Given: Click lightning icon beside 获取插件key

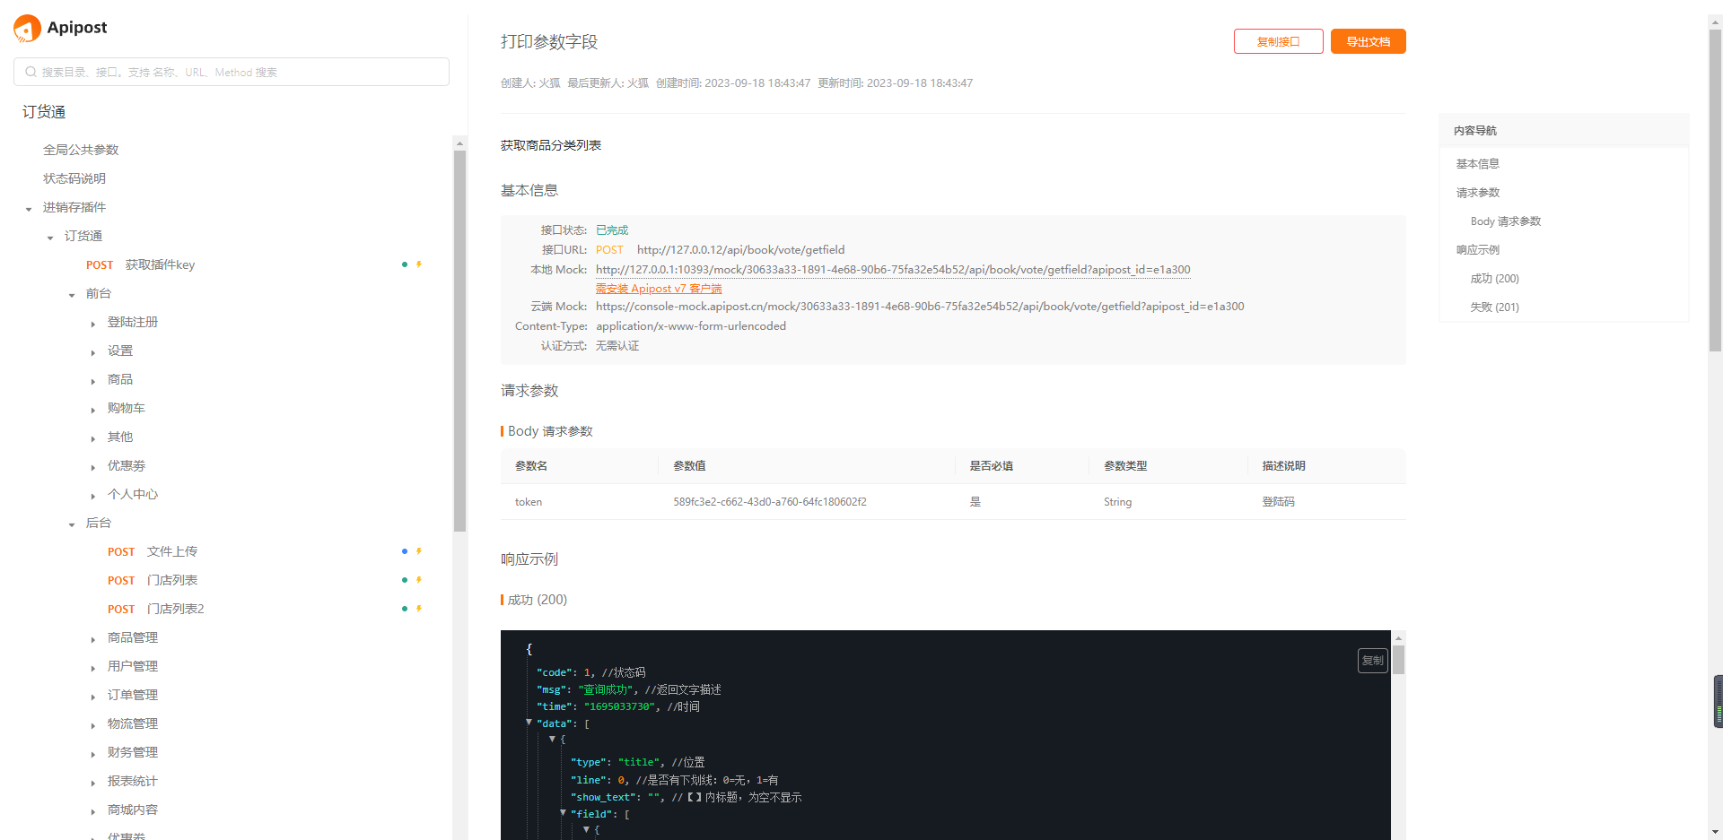Looking at the screenshot, I should (x=419, y=264).
